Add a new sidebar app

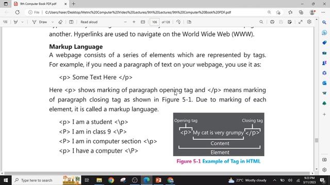(x=324, y=114)
